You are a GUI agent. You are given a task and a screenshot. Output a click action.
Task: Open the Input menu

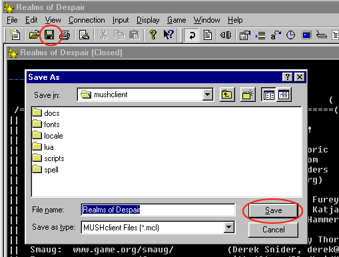click(121, 20)
